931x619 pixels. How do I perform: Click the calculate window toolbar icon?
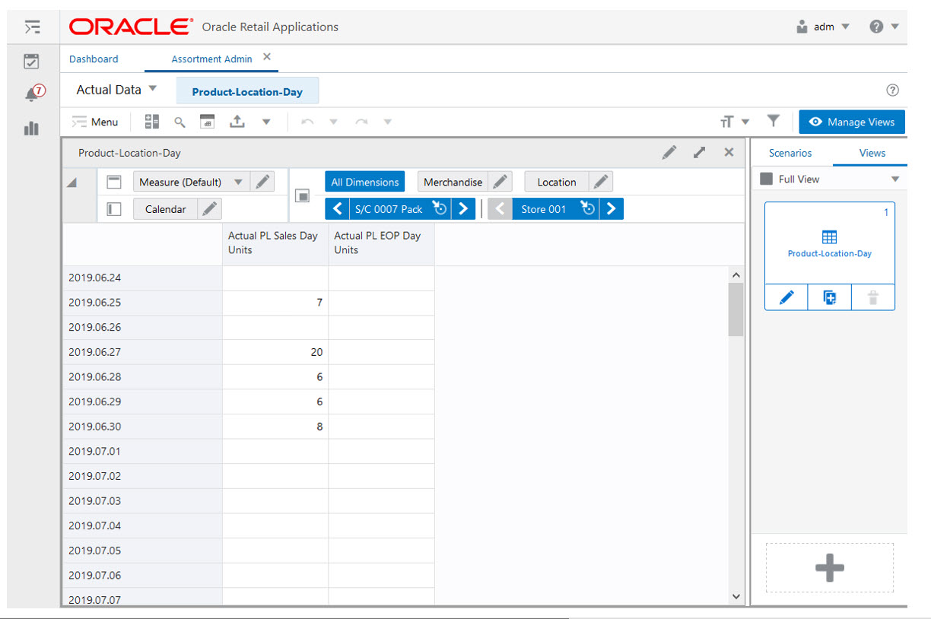[208, 122]
